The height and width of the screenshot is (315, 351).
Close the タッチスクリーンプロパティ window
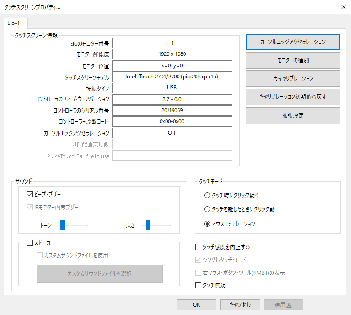(343, 7)
